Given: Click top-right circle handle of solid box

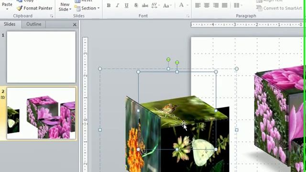Looking at the screenshot, I should (216, 72).
